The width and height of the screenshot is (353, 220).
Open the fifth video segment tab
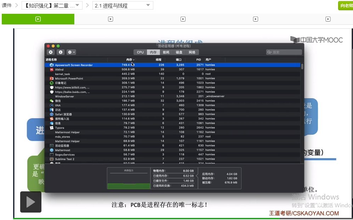(x=328, y=19)
